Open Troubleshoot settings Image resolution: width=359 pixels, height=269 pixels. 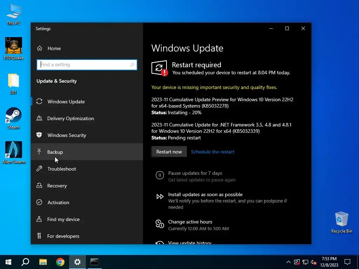tap(87, 169)
